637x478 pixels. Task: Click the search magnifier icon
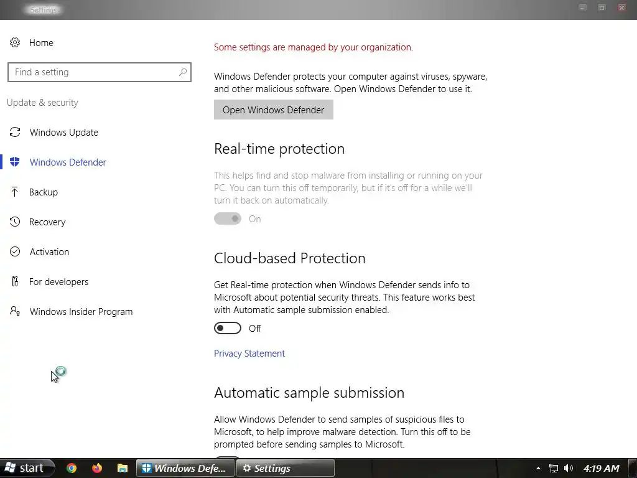183,72
